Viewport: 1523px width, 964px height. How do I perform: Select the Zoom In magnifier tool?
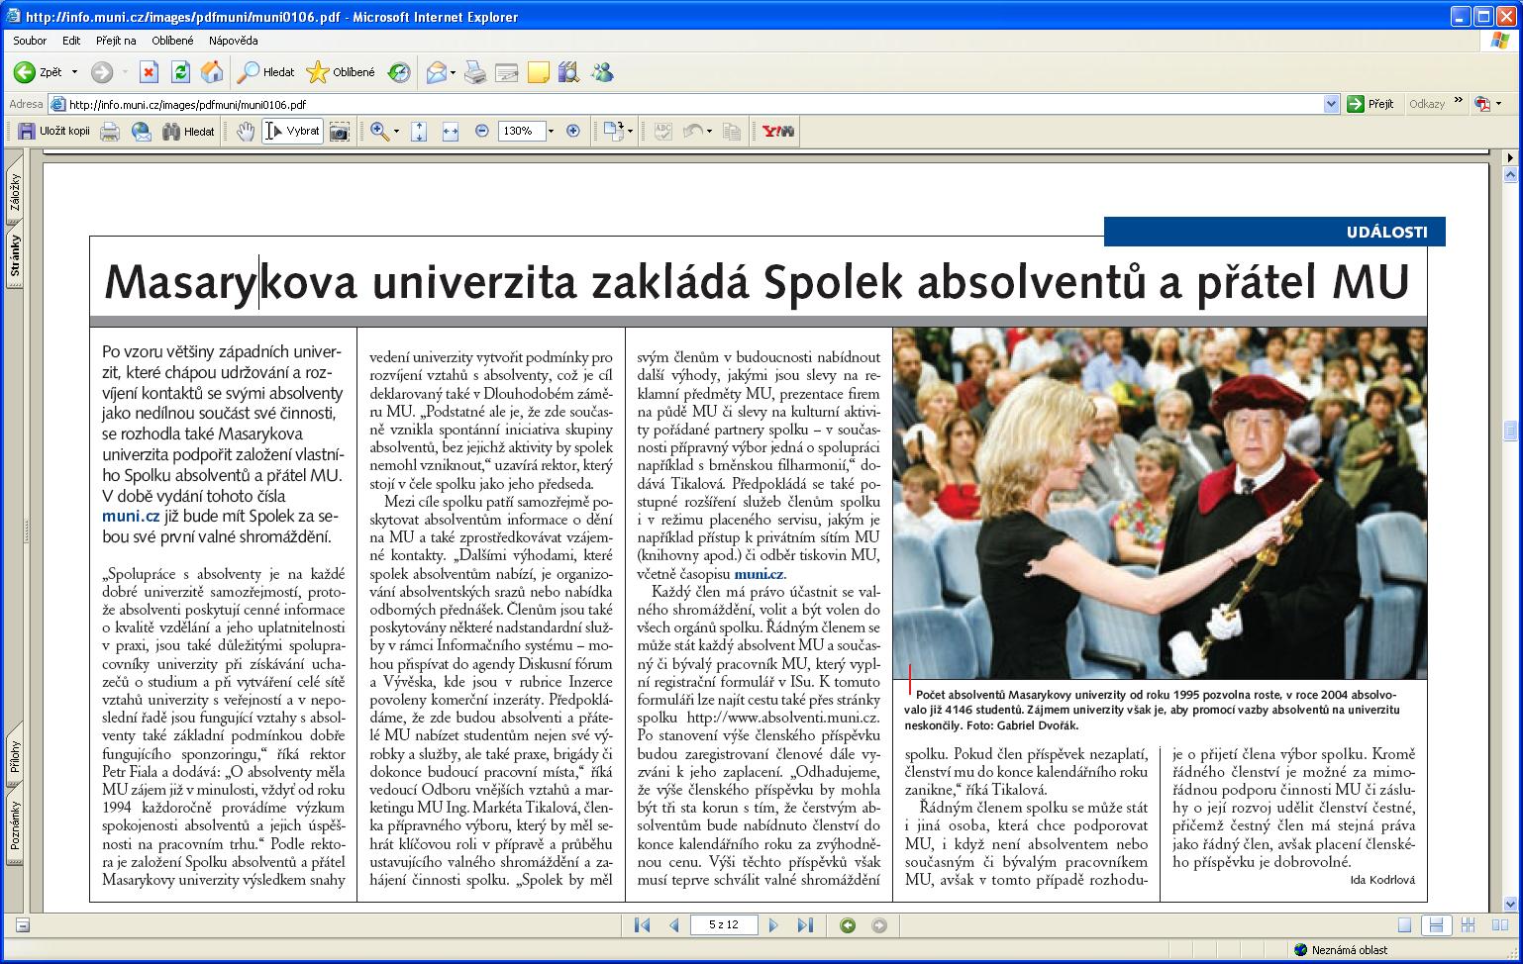[379, 131]
